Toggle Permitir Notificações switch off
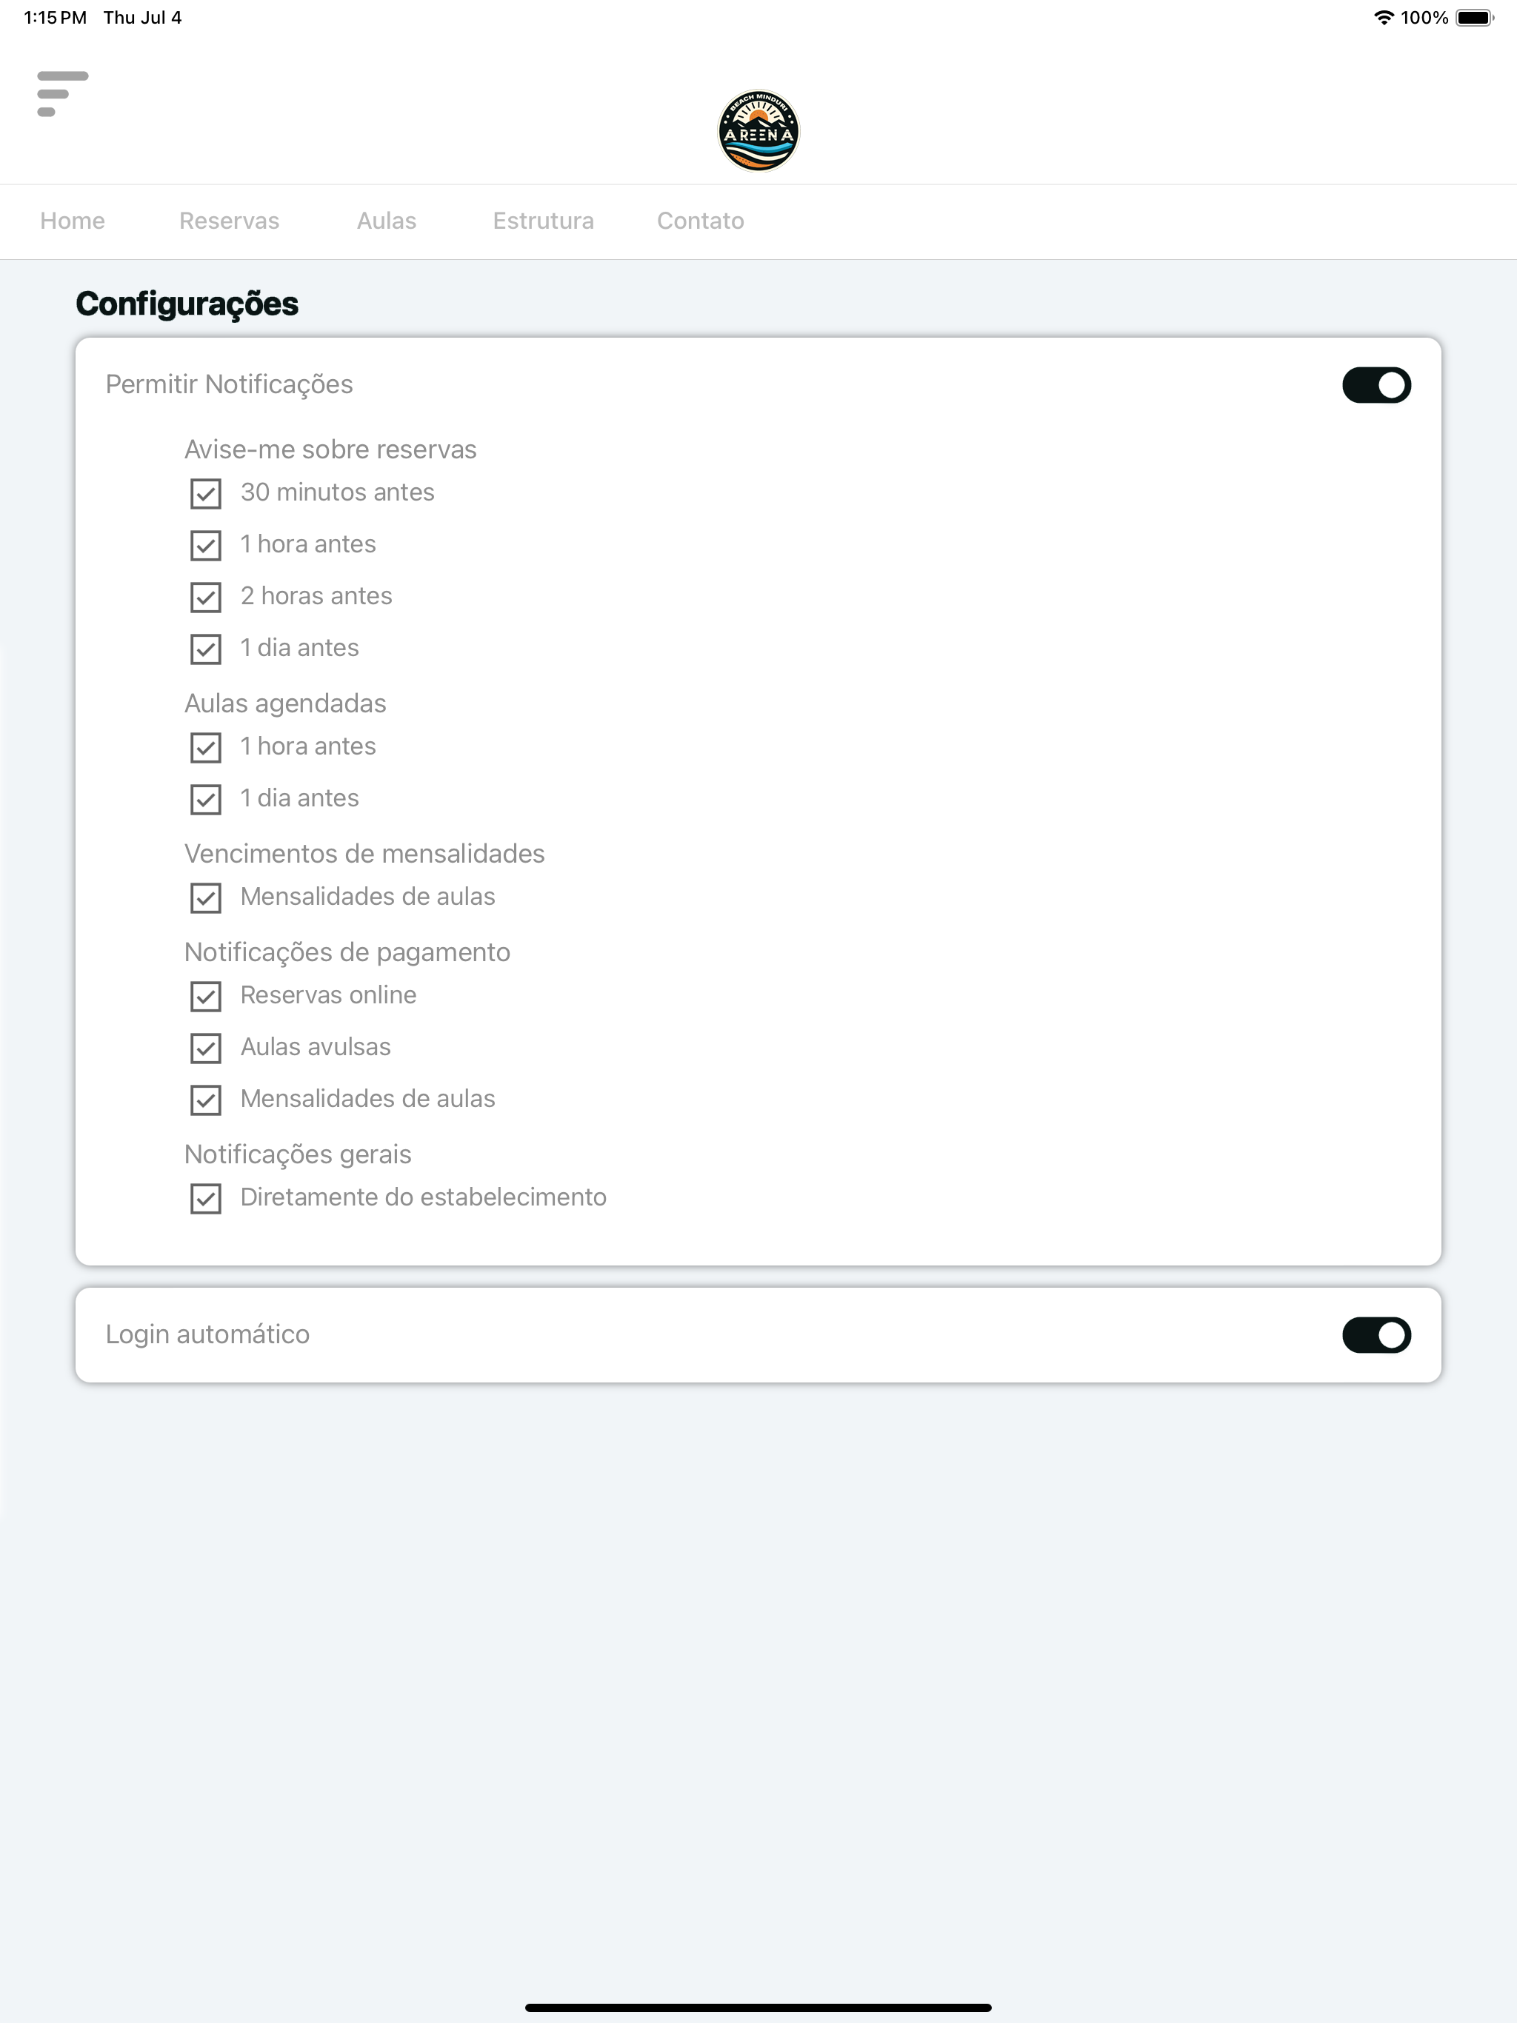This screenshot has width=1517, height=2023. 1376,385
